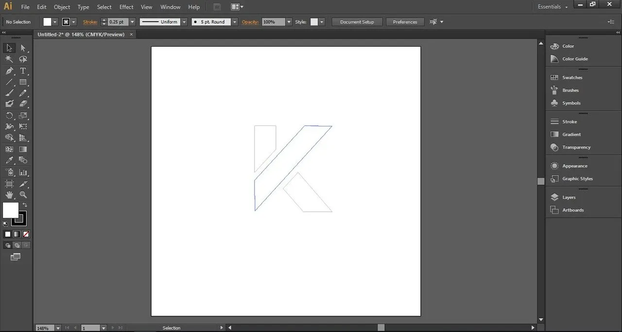Select the Blob Brush tool

[x=9, y=104]
